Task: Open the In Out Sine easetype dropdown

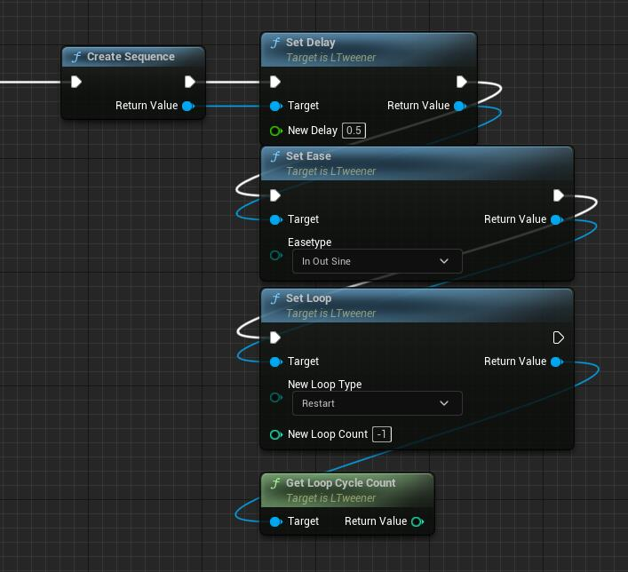Action: pyautogui.click(x=377, y=261)
